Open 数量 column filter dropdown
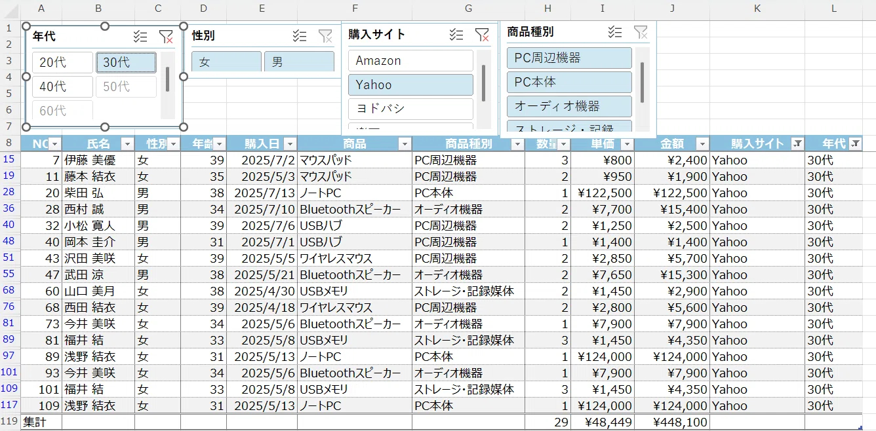The image size is (876, 431). click(x=563, y=144)
